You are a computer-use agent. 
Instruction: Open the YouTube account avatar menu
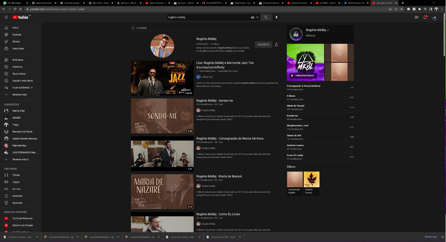(435, 17)
